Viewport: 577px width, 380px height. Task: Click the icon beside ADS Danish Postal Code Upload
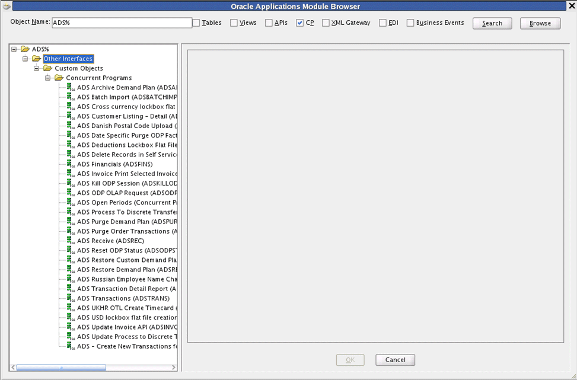[71, 126]
